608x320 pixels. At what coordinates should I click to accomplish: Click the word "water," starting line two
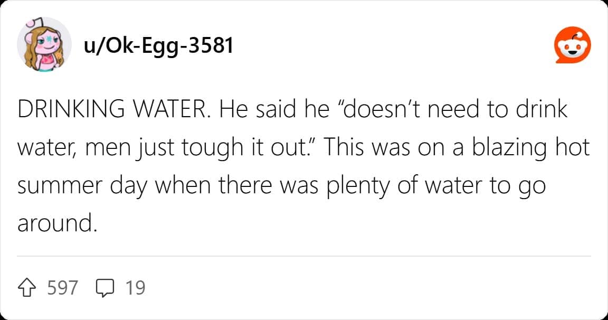click(44, 149)
